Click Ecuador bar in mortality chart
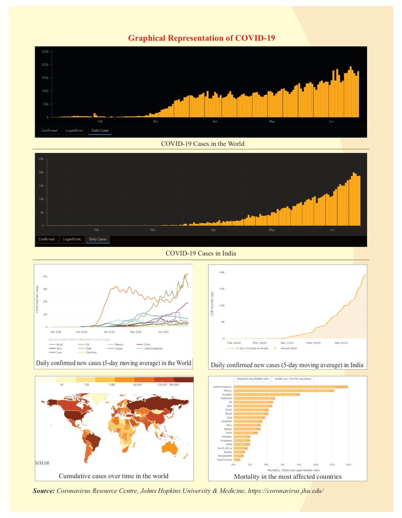The image size is (402, 518). pos(267,395)
